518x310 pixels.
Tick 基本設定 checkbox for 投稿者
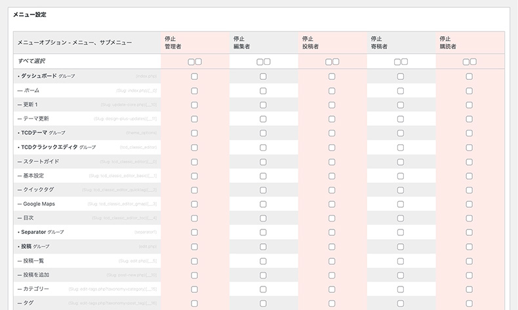332,176
